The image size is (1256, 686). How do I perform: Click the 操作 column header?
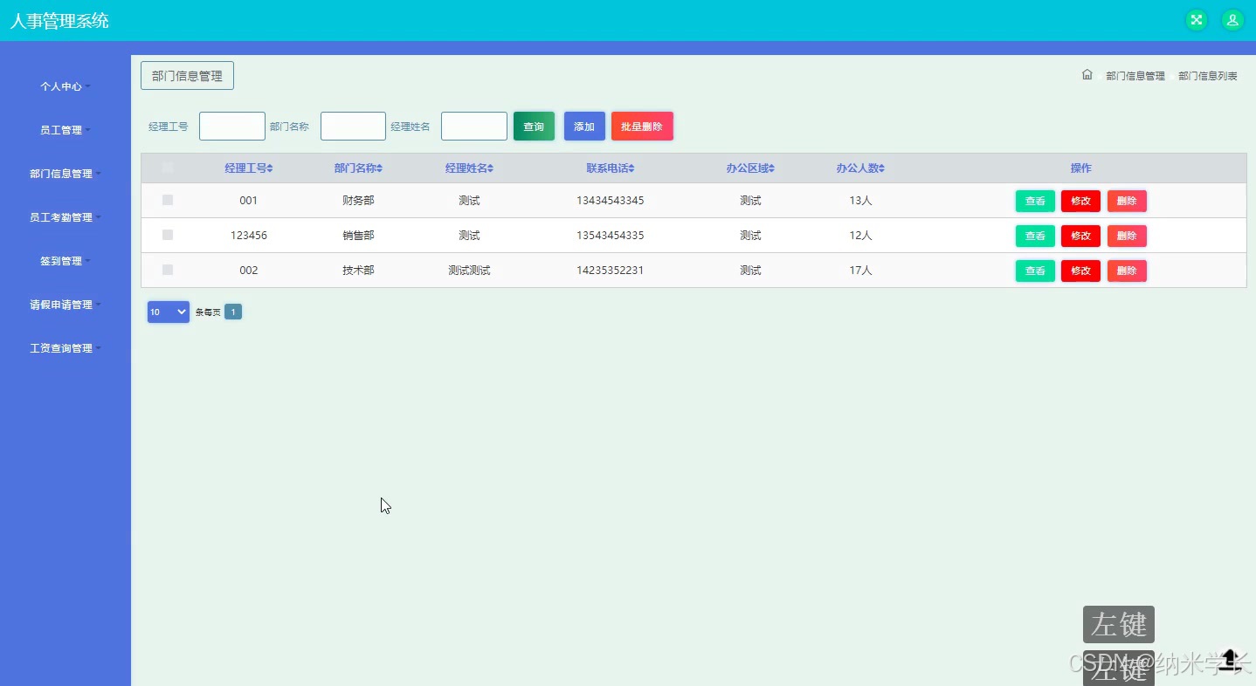(1080, 168)
